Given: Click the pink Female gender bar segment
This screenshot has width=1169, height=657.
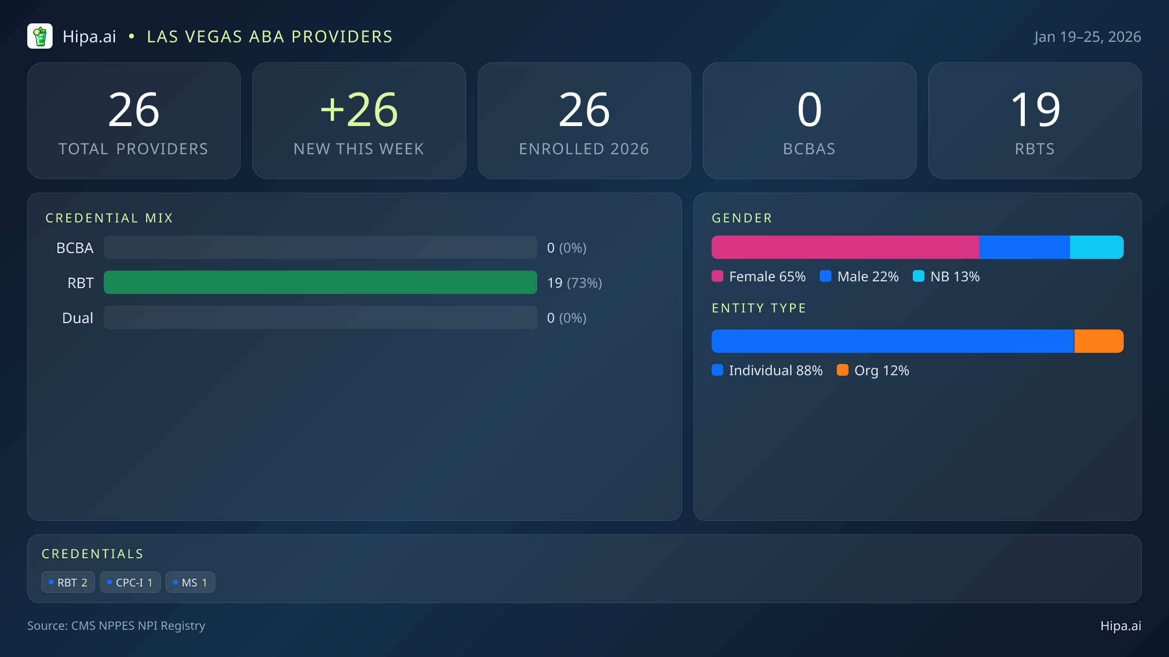Looking at the screenshot, I should click(x=845, y=248).
